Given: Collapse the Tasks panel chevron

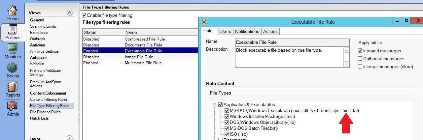Looking at the screenshot, I should (69, 138).
